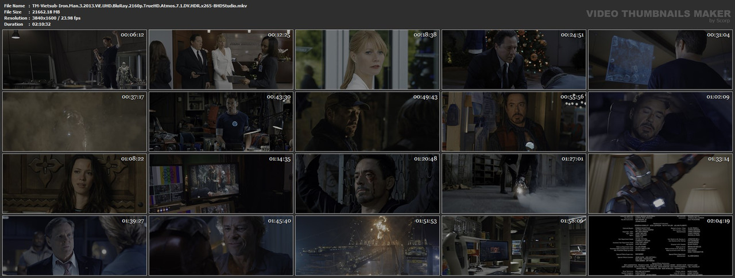Click the File Name label

pos(14,5)
